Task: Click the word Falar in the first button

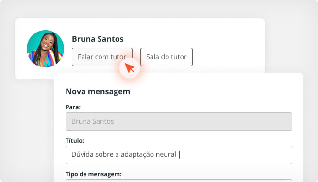Action: (85, 57)
